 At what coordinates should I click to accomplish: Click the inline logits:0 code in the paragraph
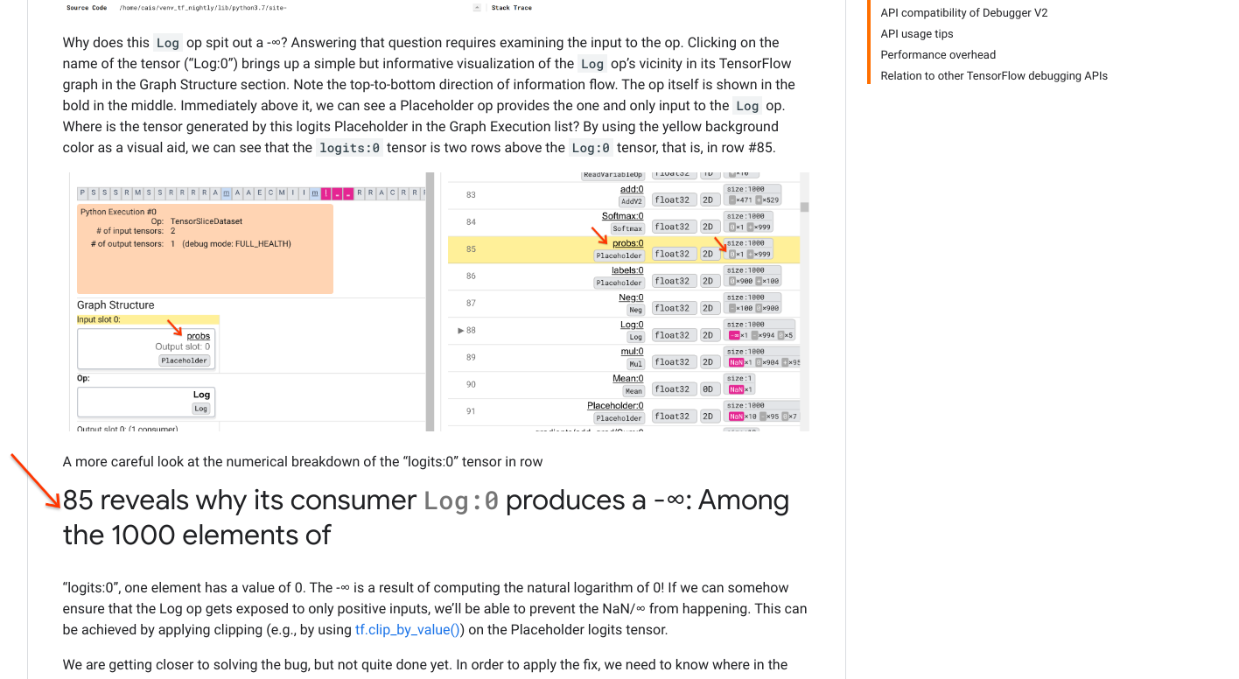pyautogui.click(x=349, y=148)
